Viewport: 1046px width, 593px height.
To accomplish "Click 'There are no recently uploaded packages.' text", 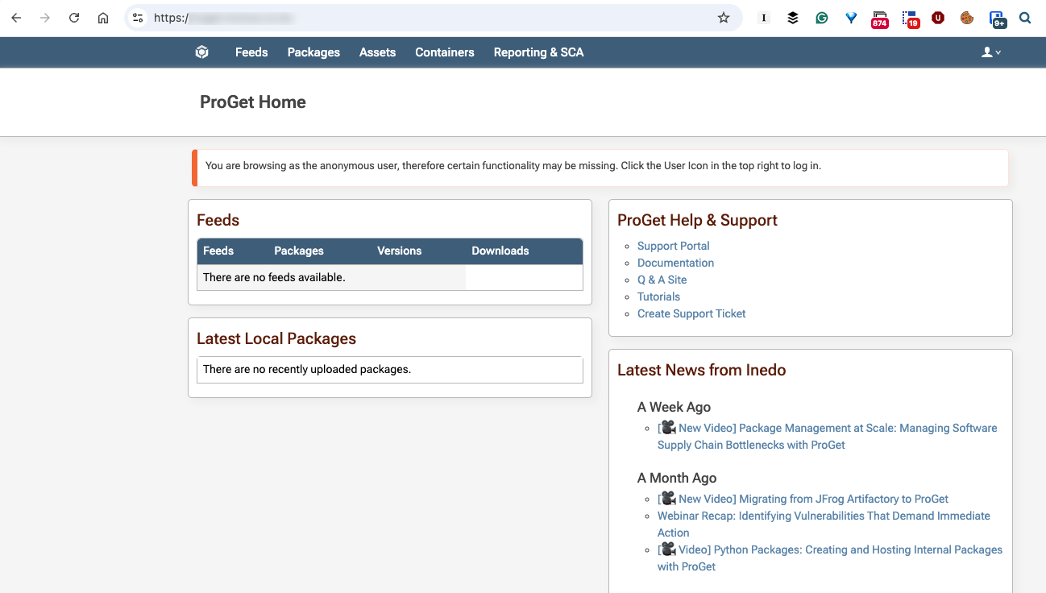I will pyautogui.click(x=307, y=369).
